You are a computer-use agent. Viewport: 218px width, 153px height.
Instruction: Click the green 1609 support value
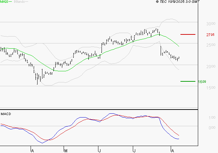click(202, 82)
